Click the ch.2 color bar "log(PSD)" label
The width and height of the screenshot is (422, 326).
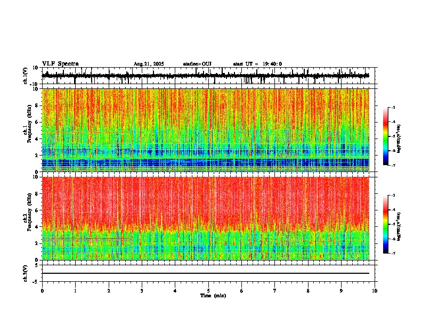coord(399,227)
